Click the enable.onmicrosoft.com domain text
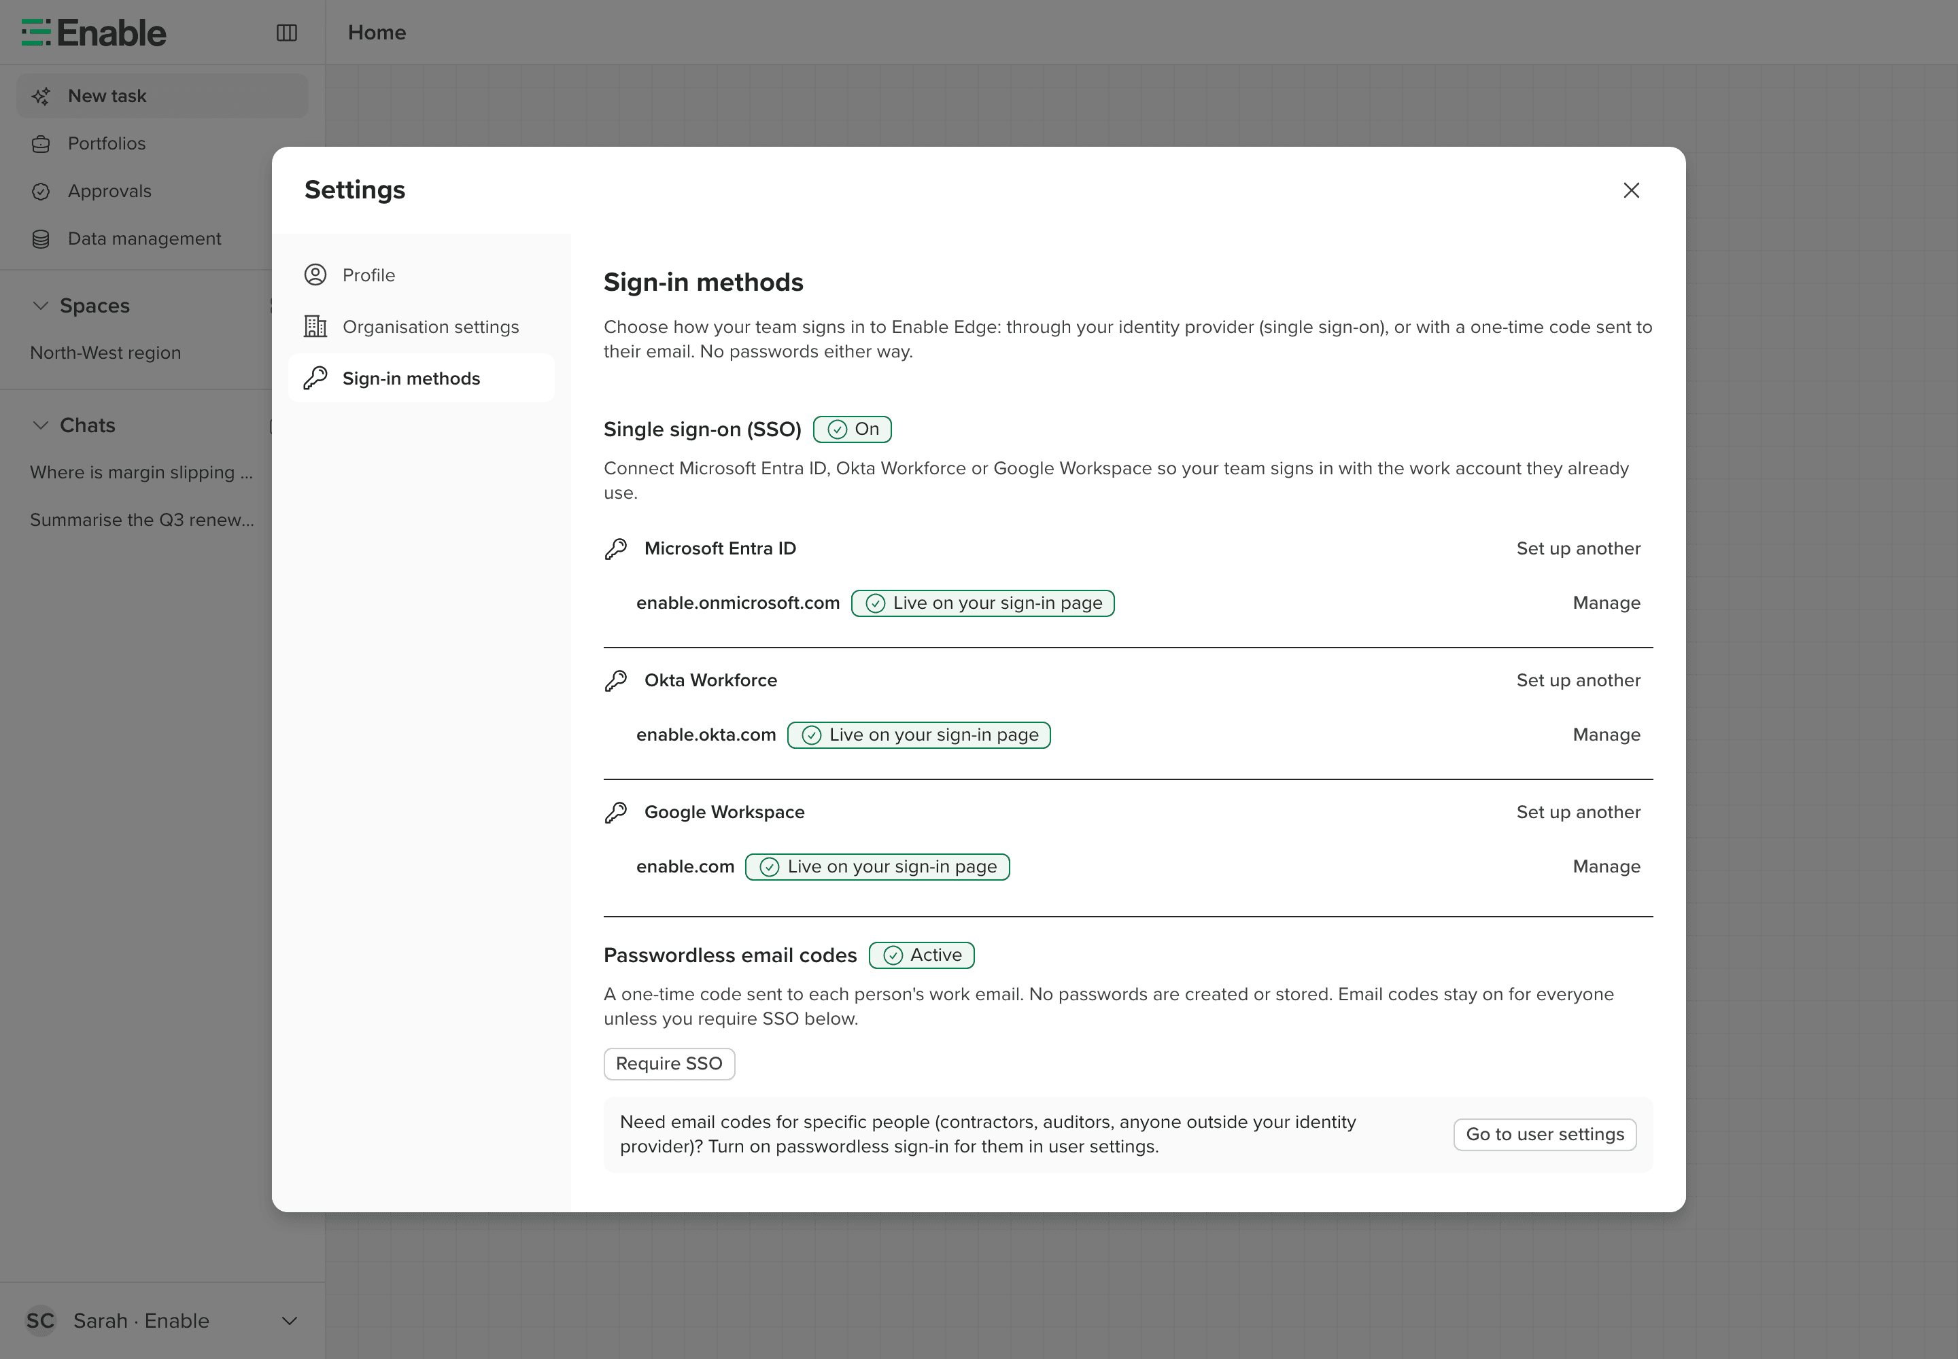The image size is (1958, 1359). pos(738,603)
